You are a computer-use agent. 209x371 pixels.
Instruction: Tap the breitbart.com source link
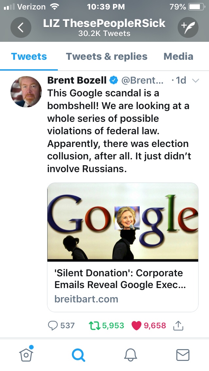[x=86, y=299]
